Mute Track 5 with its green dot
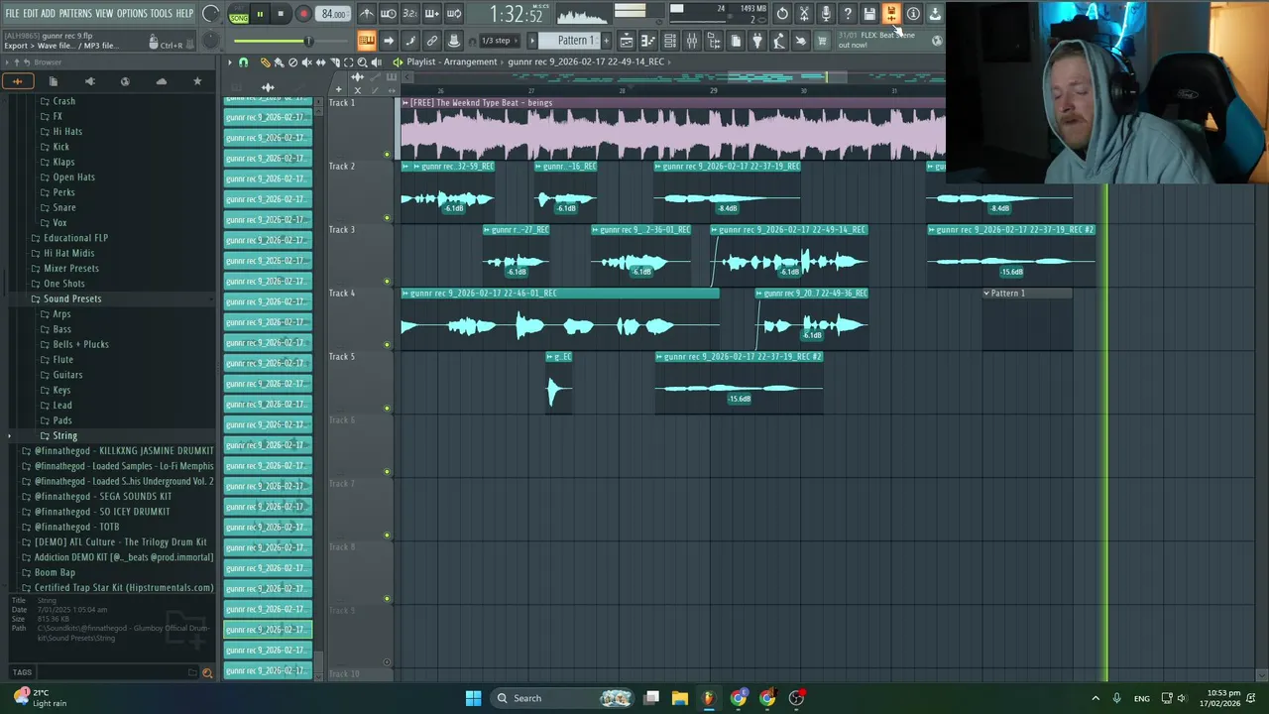 [x=387, y=409]
